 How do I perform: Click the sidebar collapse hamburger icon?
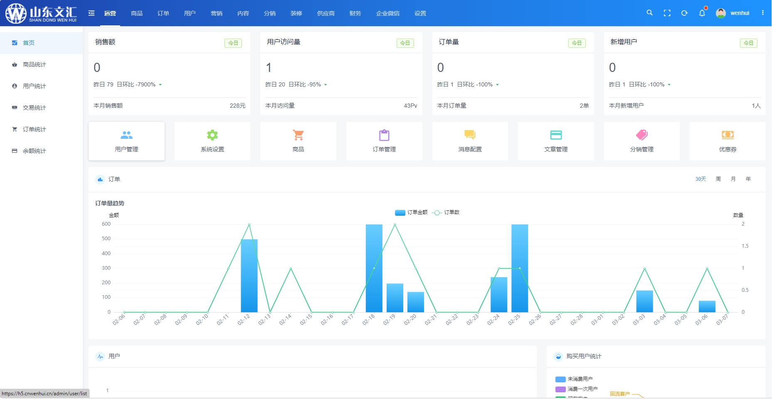(91, 13)
